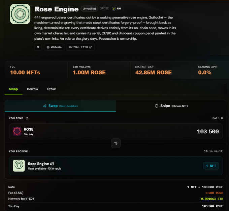229x211 pixels.
Task: Click the 1 NFT quantity badge
Action: click(x=211, y=166)
